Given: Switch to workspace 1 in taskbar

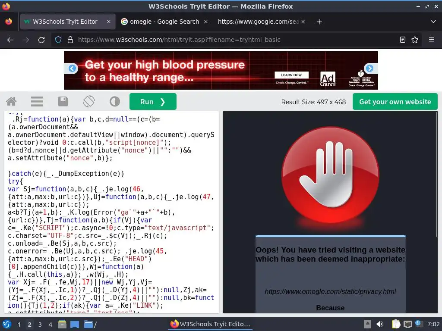Looking at the screenshot, I should 19,325.
